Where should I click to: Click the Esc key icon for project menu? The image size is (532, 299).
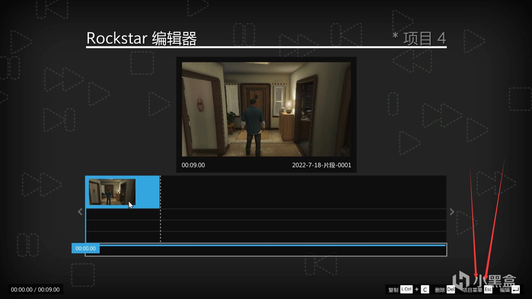tap(488, 289)
